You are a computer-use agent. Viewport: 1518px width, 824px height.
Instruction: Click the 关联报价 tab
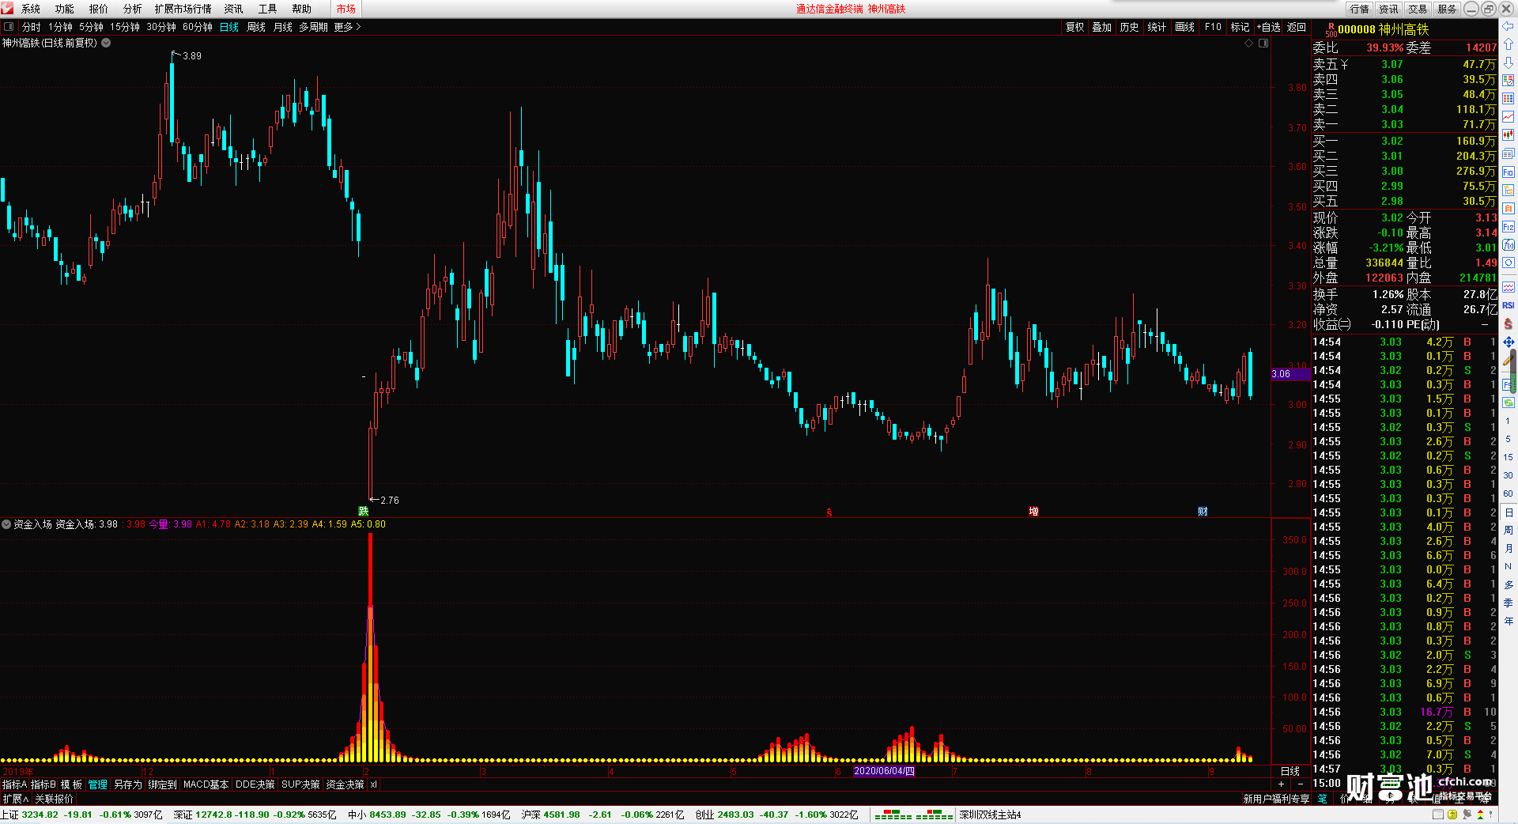[54, 799]
